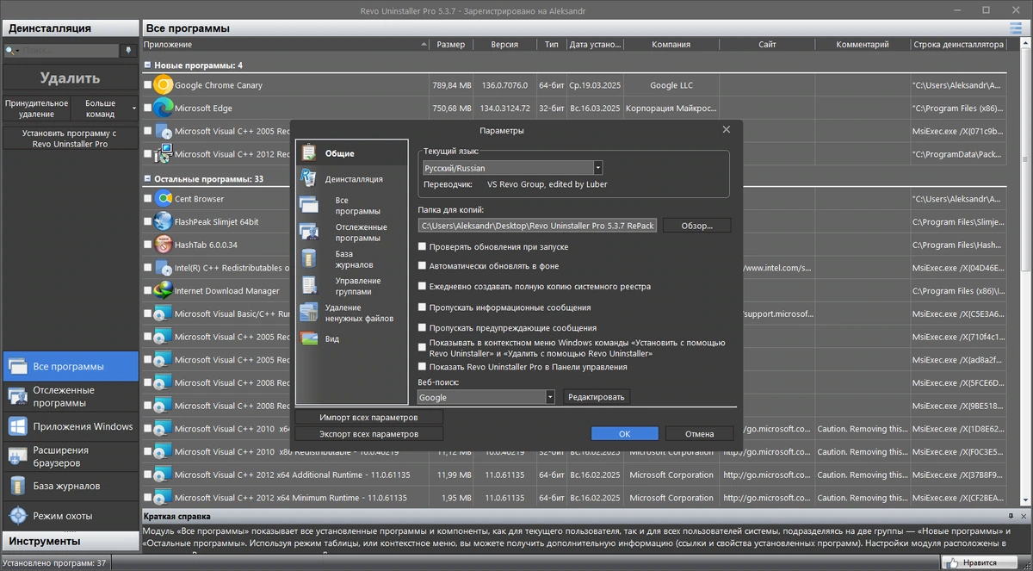Close the Параметры dialog with the X
Screen dimensions: 1033x571
click(726, 129)
